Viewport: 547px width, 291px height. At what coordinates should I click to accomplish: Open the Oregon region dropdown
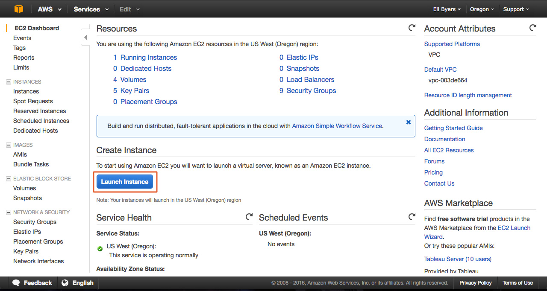coord(482,9)
